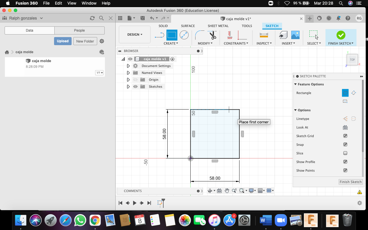Viewport: 368px width, 230px height.
Task: Select the Trim scissors tool
Action: point(212,35)
